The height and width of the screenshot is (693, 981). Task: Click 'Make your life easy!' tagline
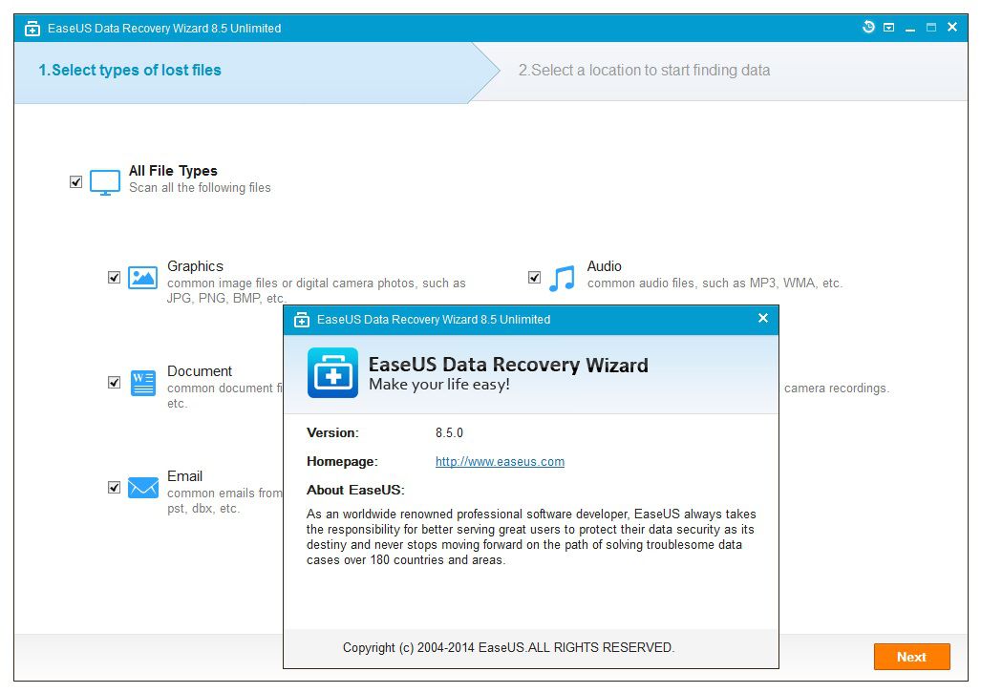tap(439, 385)
